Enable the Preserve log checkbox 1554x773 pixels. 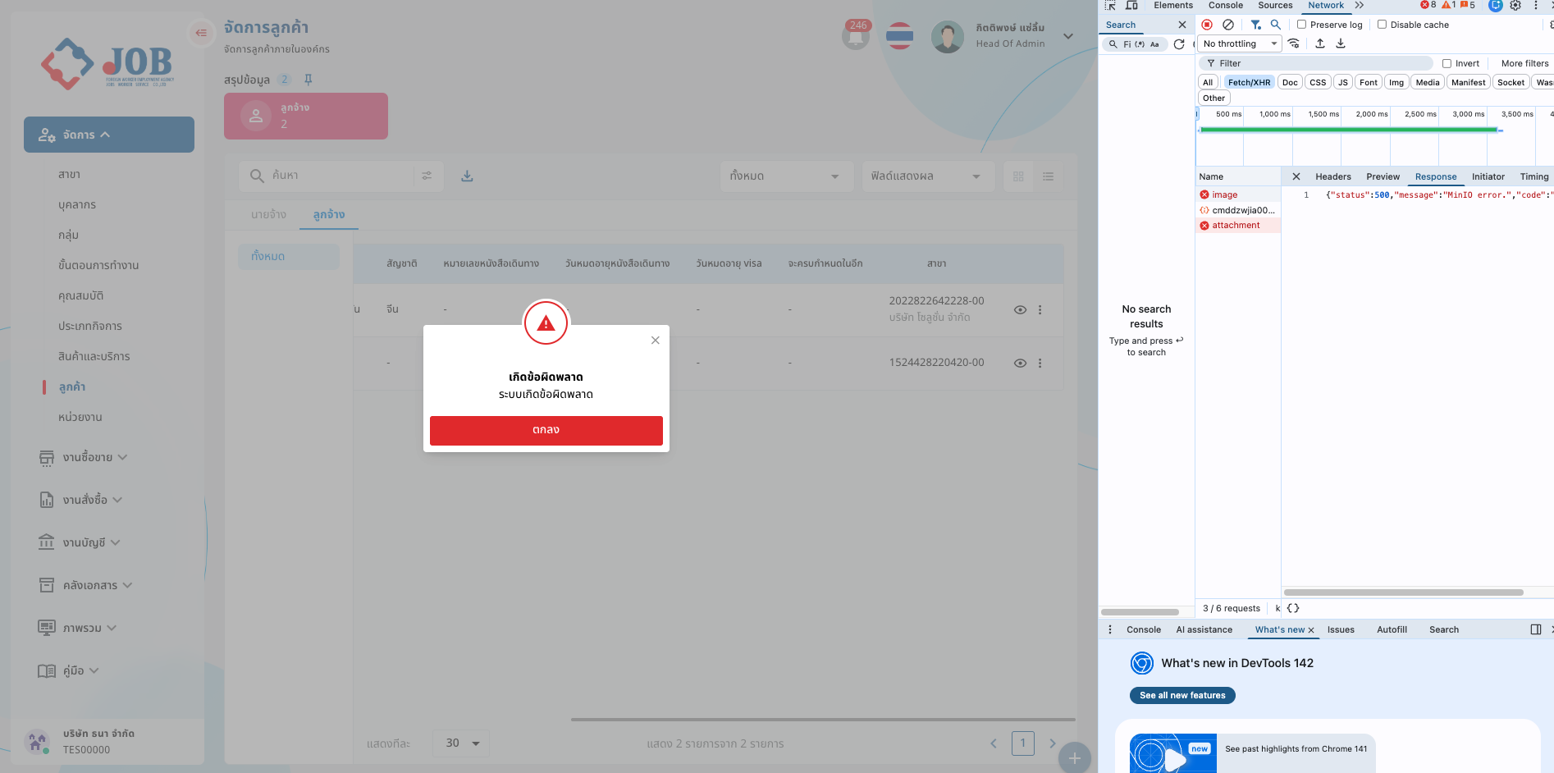pos(1301,25)
